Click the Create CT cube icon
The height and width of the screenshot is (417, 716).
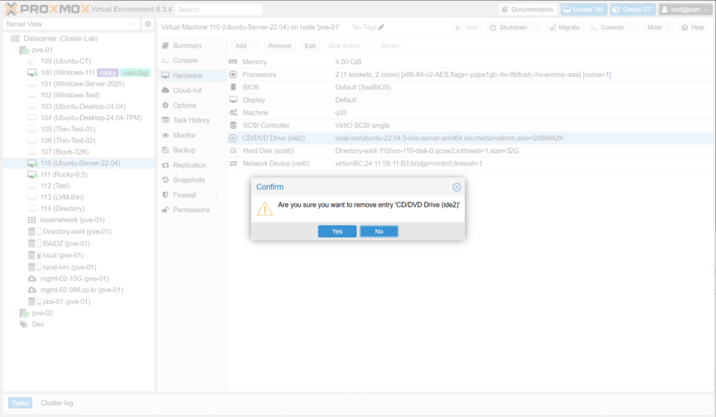(616, 10)
